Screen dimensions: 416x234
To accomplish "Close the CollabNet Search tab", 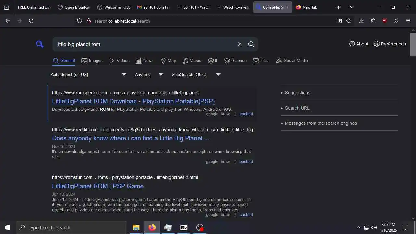I will [286, 7].
